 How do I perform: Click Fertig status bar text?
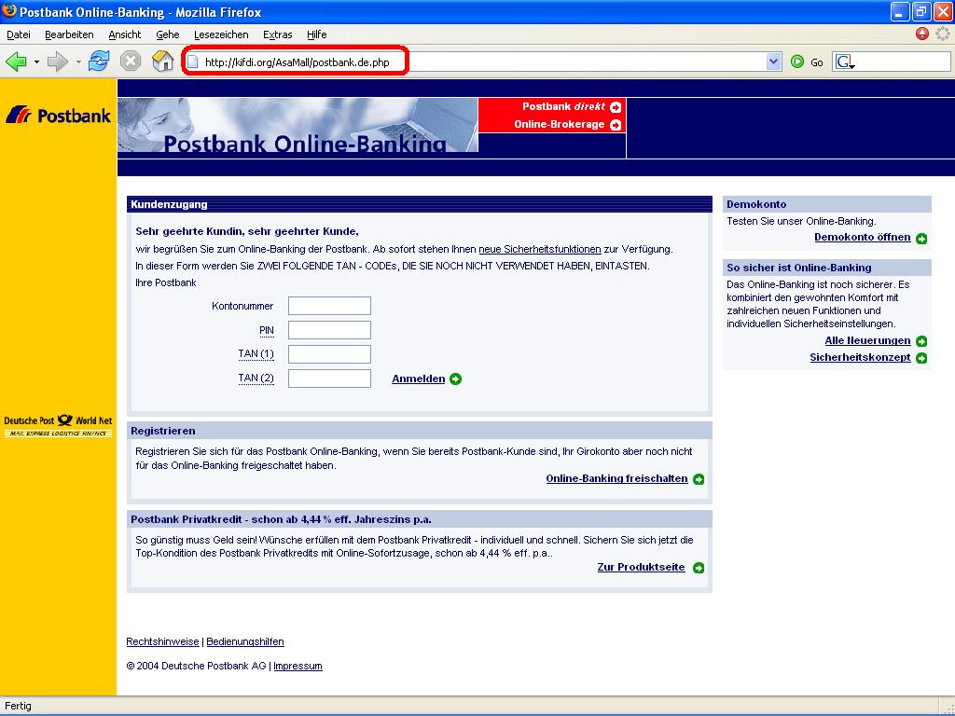pyautogui.click(x=19, y=707)
